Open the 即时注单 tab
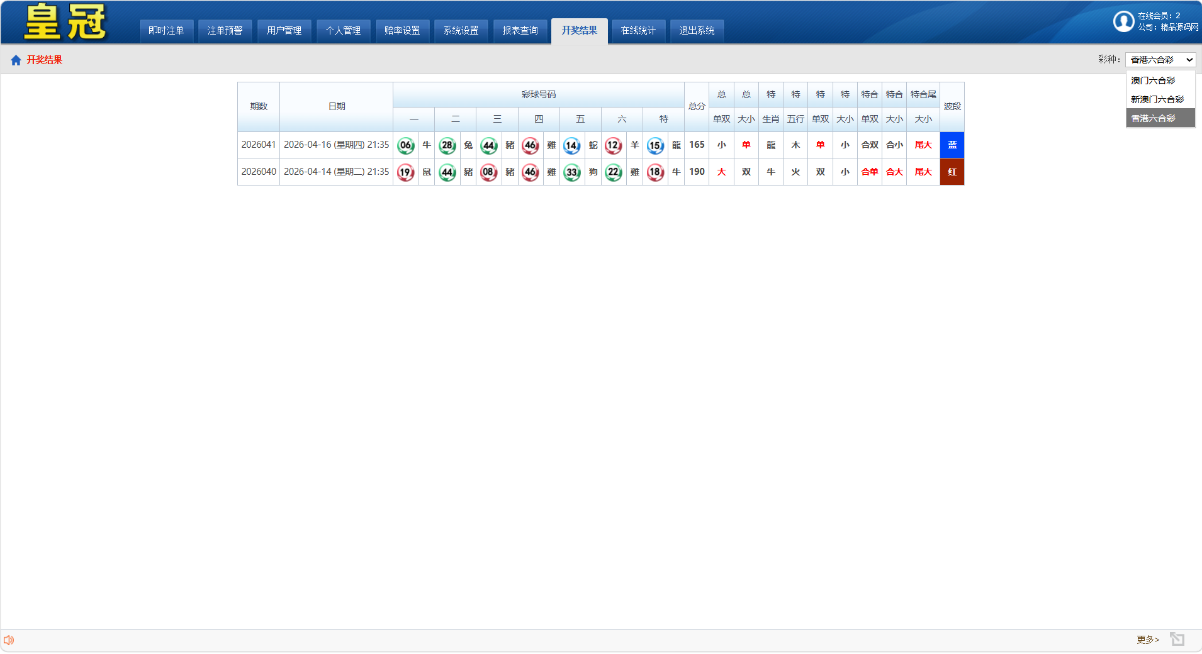 pos(166,31)
